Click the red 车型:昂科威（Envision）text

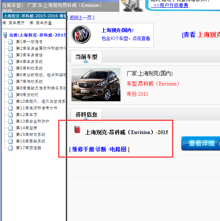[x=153, y=84]
